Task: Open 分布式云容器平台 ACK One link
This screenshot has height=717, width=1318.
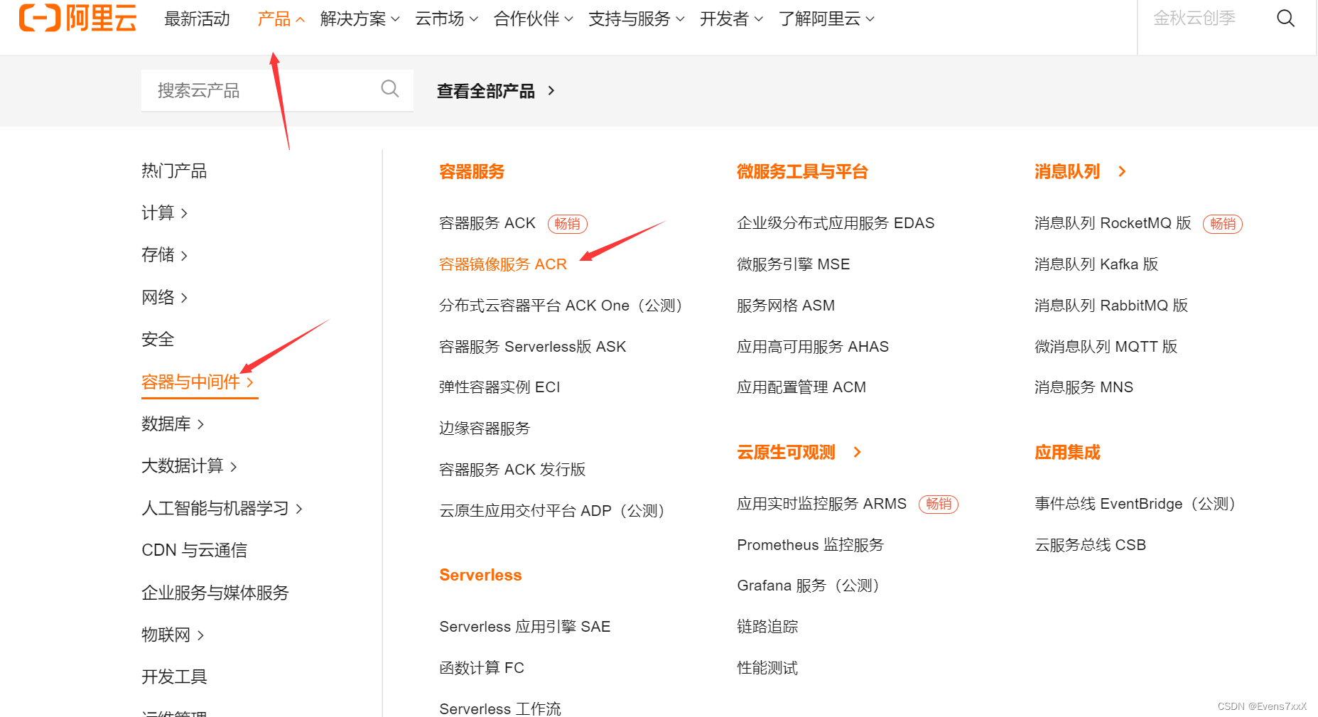Action: pos(561,306)
